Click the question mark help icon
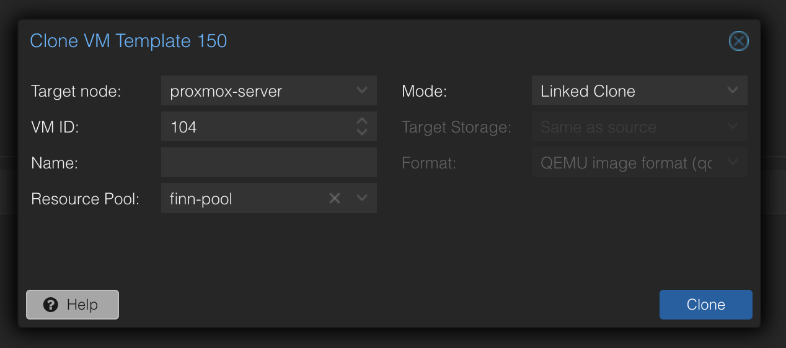 51,305
